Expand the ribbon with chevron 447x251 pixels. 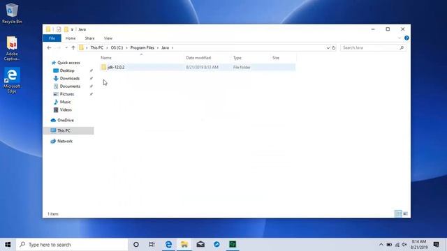[x=399, y=38]
